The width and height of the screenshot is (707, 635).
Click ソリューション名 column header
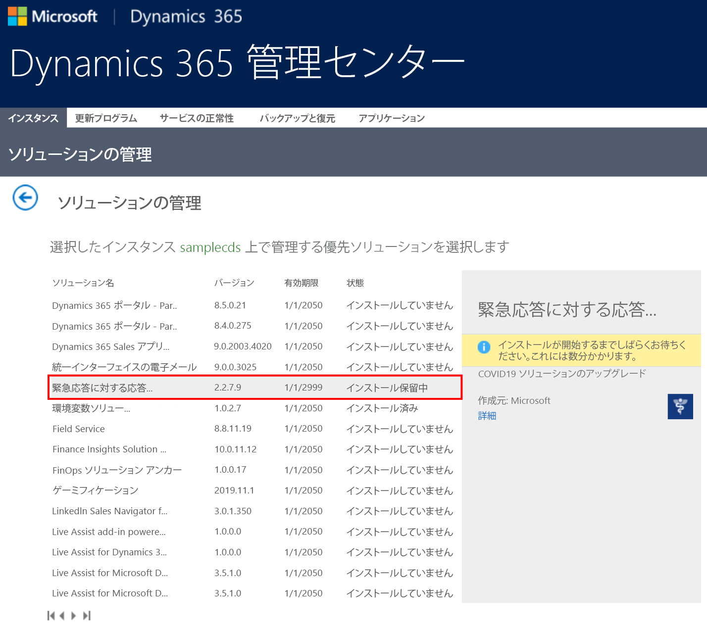83,283
